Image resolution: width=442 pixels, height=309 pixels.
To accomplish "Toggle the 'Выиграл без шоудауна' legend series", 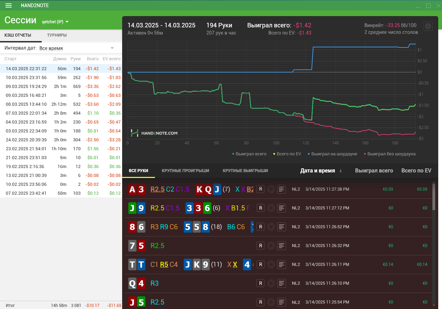I will pos(389,154).
